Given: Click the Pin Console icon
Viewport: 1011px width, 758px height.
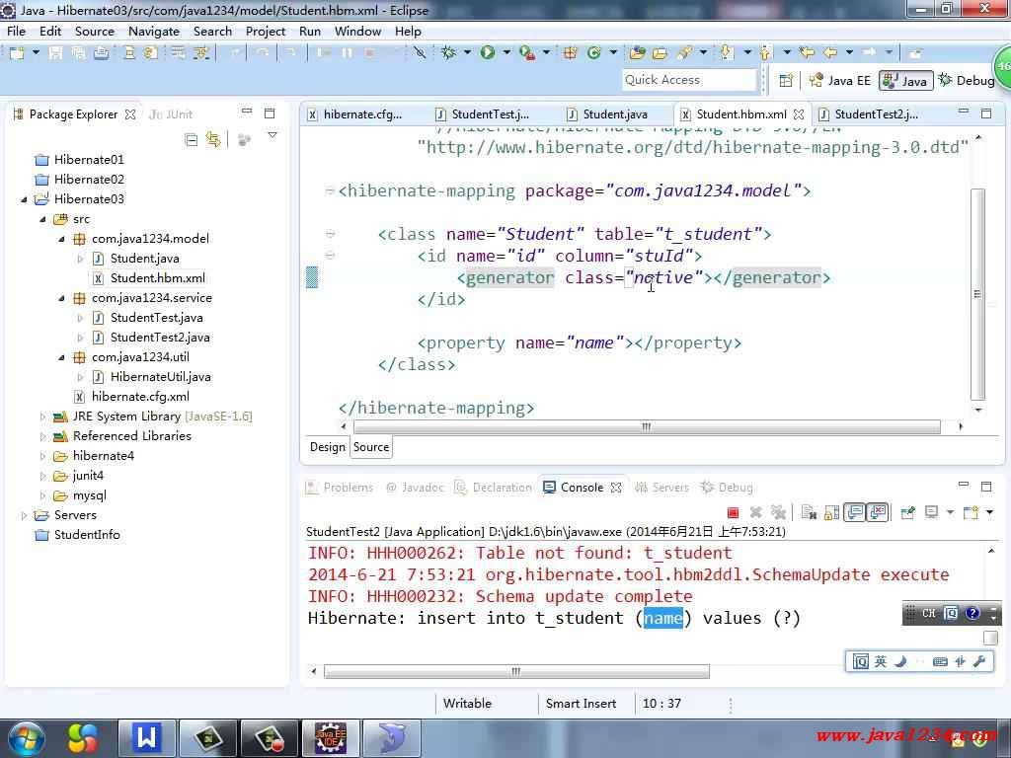Looking at the screenshot, I should click(908, 512).
